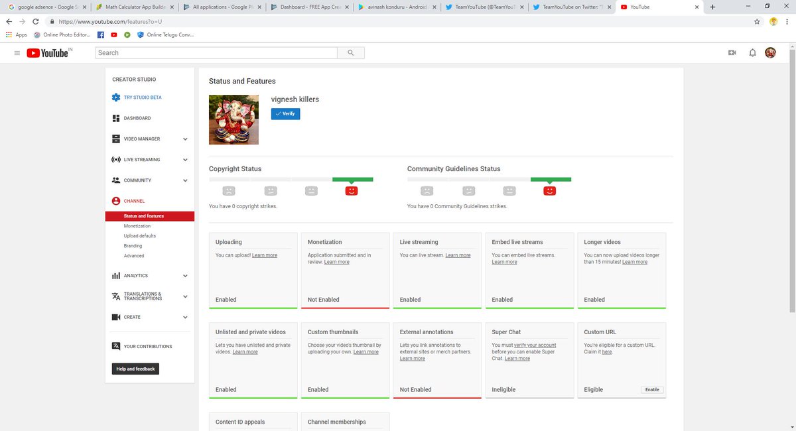Click verify your account link in Super Chat

click(x=535, y=345)
